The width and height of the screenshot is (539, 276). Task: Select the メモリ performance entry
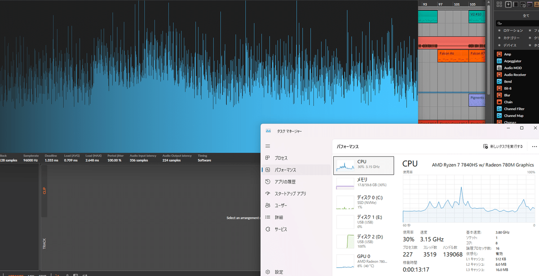(x=363, y=183)
